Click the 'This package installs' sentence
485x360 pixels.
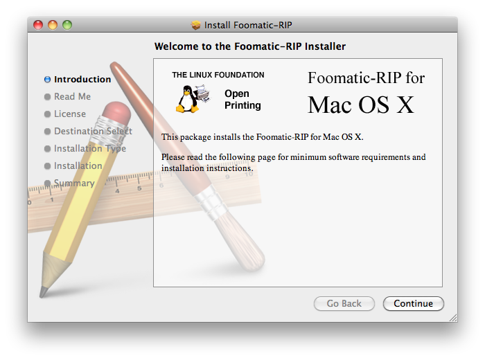coord(263,137)
